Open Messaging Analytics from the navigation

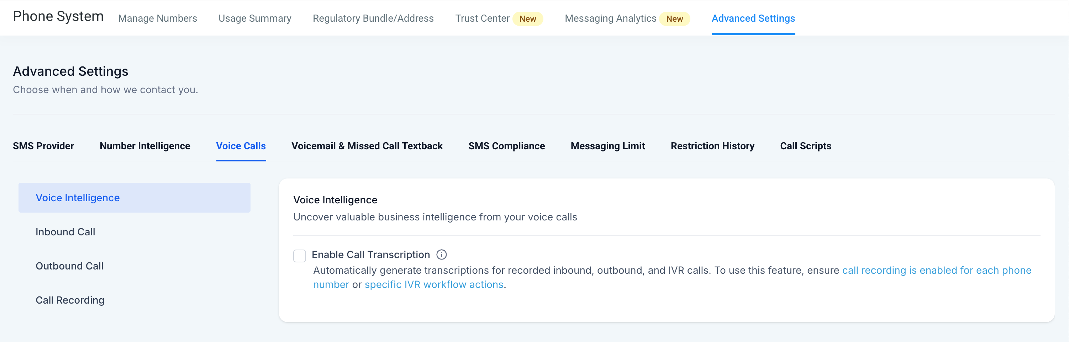point(610,18)
